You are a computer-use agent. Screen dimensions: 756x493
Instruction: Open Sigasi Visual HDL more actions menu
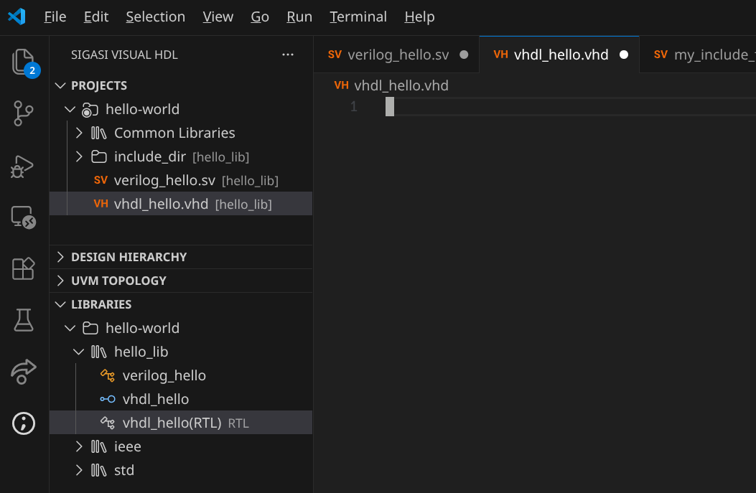tap(288, 55)
